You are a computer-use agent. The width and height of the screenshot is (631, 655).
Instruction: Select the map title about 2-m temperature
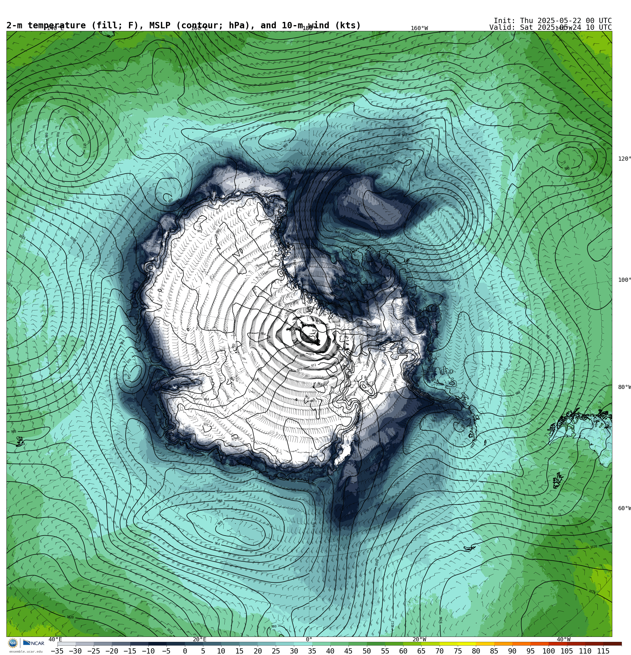183,25
